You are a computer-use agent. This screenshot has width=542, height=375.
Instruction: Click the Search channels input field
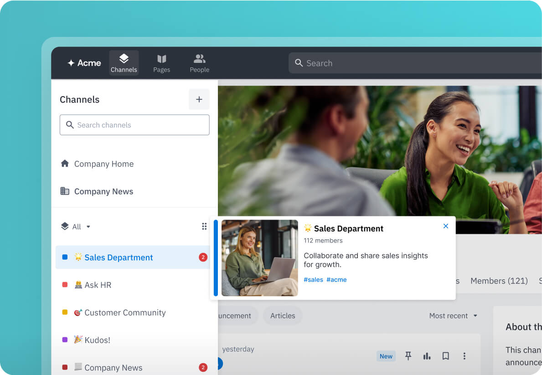click(134, 125)
